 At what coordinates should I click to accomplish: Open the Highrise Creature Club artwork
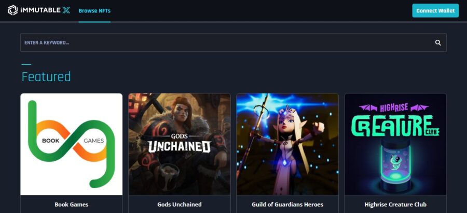[395, 144]
